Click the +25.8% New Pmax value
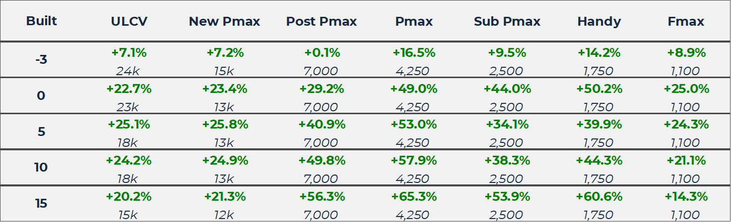 (224, 125)
